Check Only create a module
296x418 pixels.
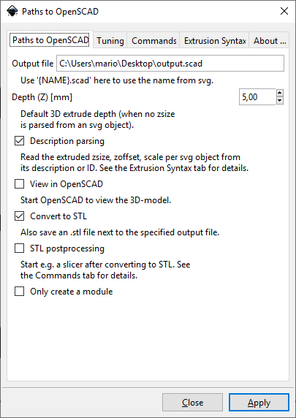19,292
